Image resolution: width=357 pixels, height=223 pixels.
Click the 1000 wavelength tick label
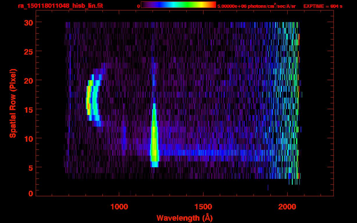coord(119,206)
